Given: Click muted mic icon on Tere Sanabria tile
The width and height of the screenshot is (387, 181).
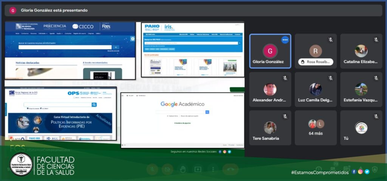Looking at the screenshot, I should point(285,116).
